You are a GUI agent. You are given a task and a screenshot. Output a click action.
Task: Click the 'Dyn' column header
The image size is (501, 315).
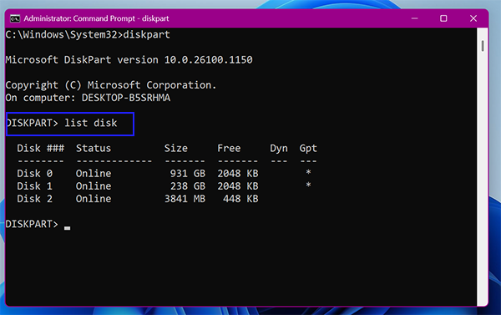(x=279, y=149)
